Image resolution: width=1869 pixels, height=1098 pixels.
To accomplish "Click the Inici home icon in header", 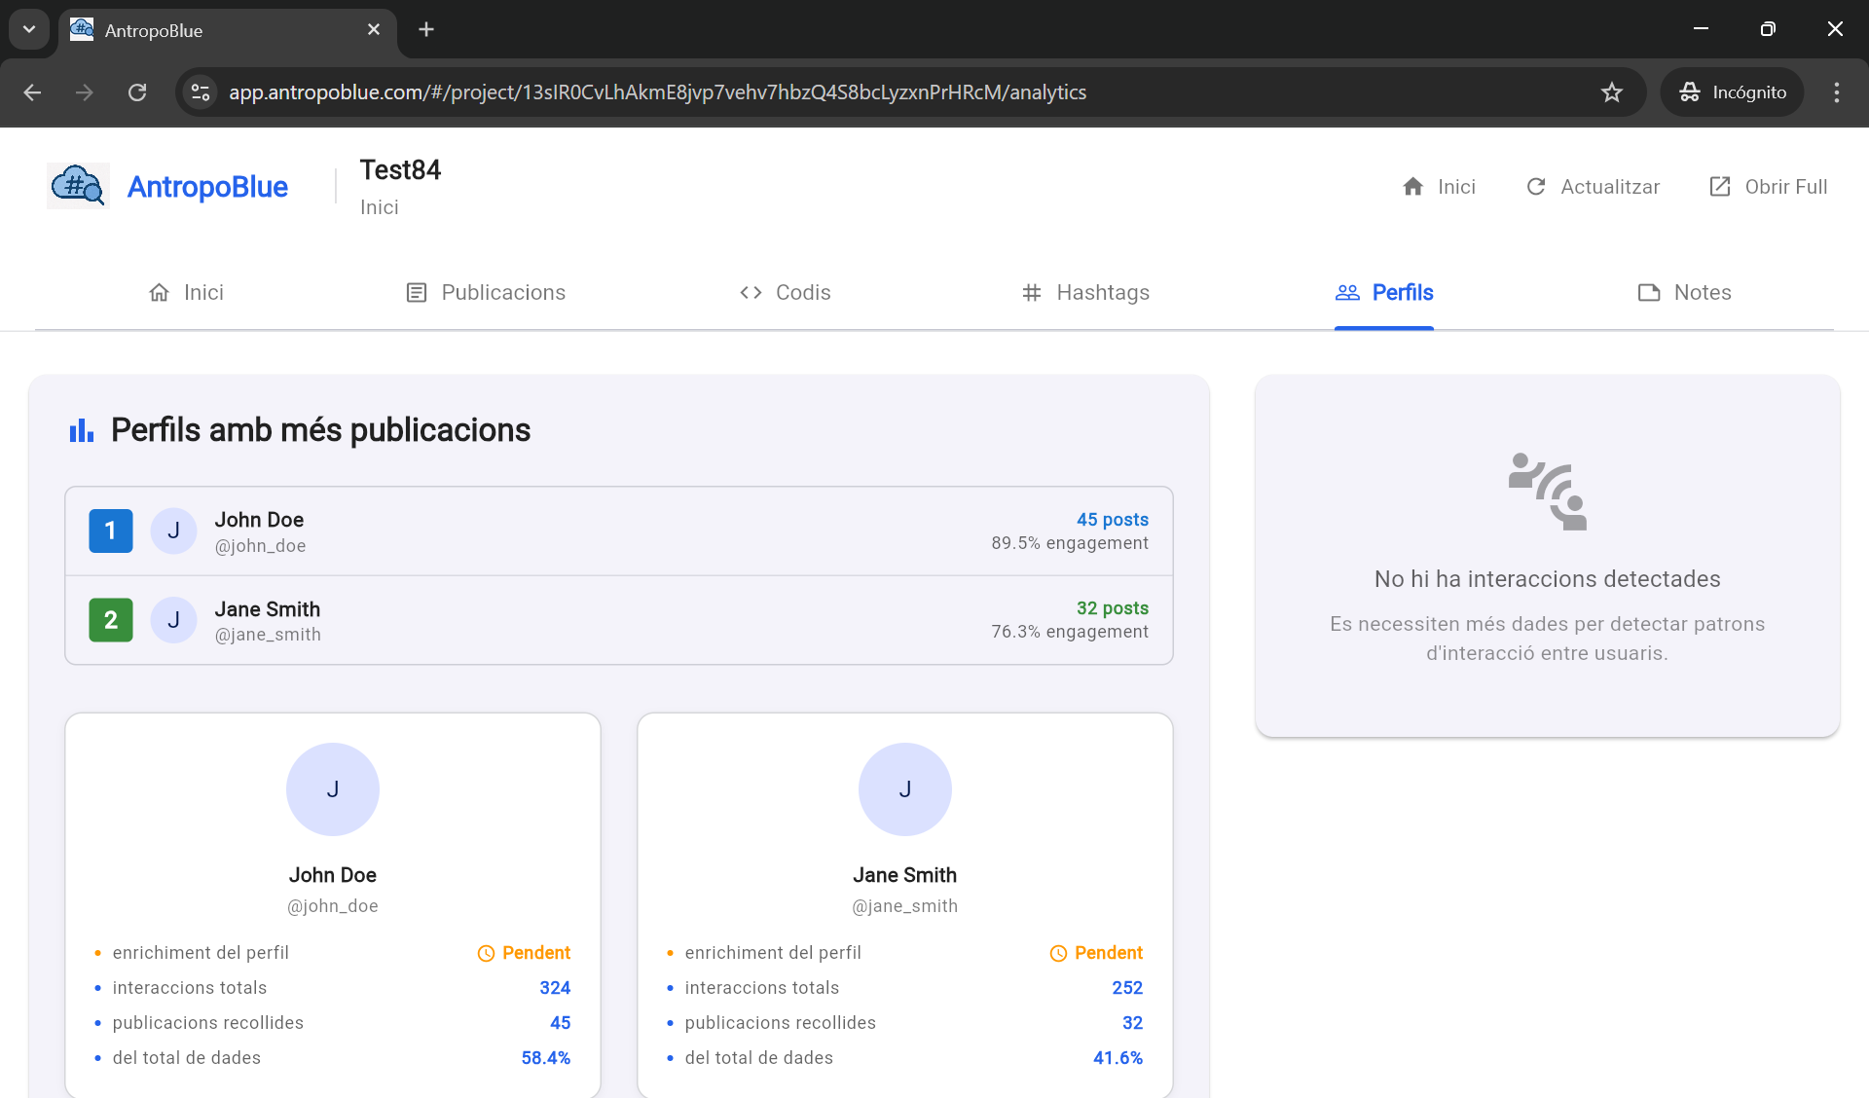I will (1413, 187).
